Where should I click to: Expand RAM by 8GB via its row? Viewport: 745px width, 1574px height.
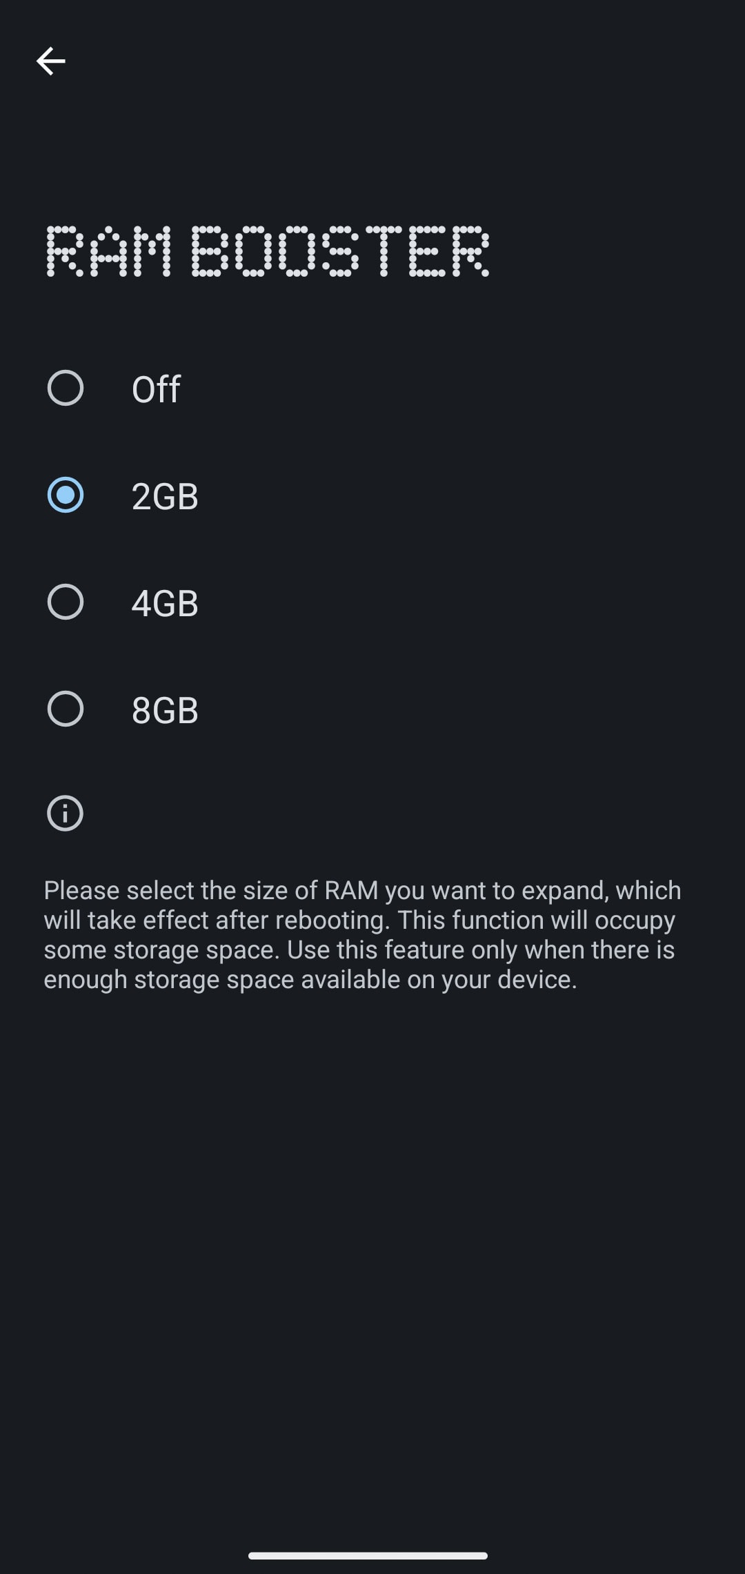click(372, 709)
